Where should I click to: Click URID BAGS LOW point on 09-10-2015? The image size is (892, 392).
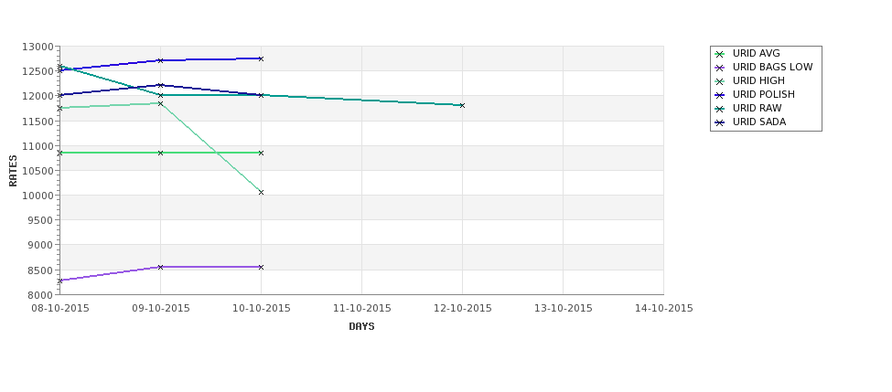160,267
